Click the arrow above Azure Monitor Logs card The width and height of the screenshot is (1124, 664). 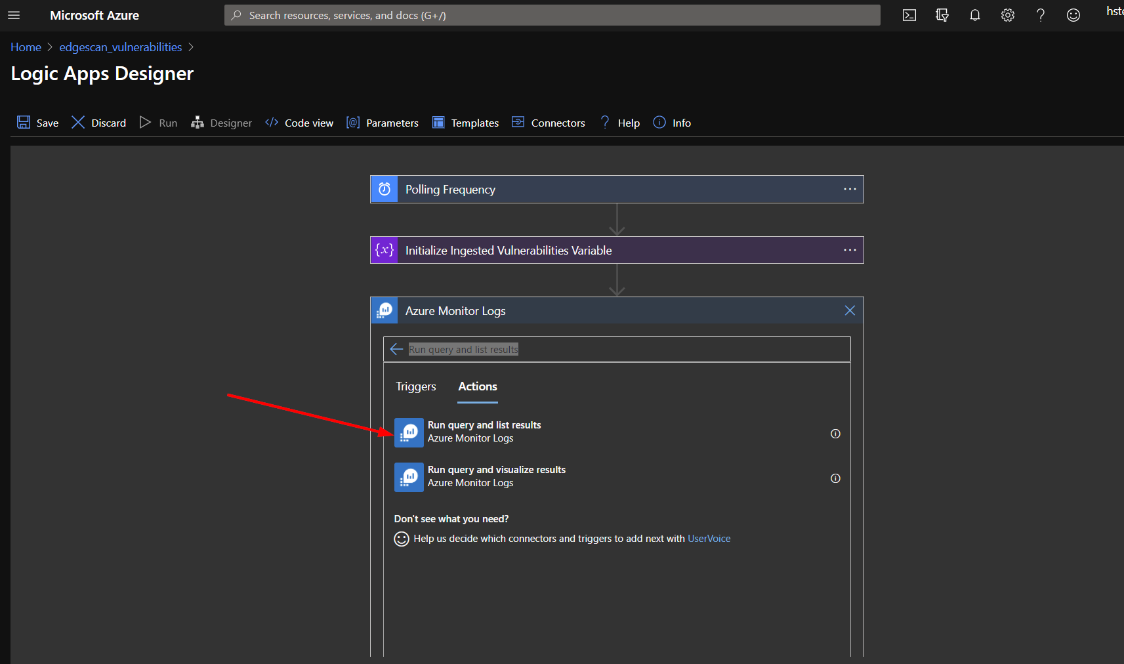pyautogui.click(x=617, y=280)
